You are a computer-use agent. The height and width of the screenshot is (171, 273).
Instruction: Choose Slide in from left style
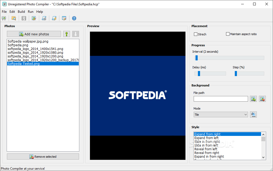227,145
